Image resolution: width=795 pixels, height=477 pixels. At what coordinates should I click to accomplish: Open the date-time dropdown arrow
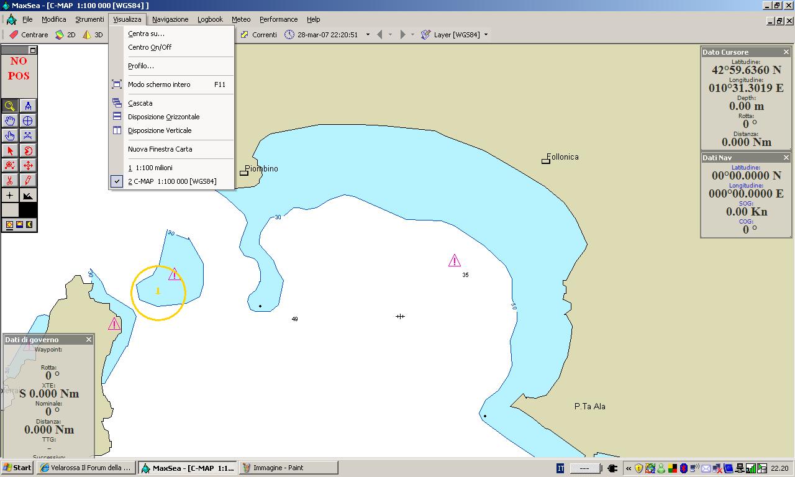click(x=368, y=35)
